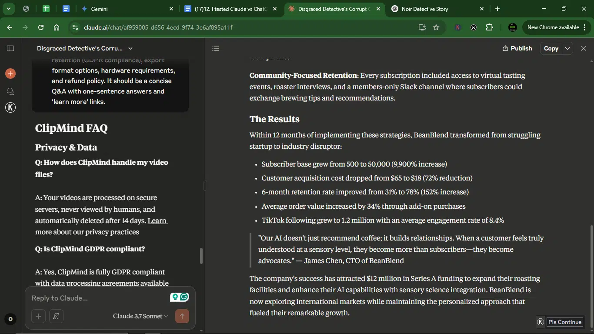The image size is (594, 334).
Task: Open the writing style quill icon
Action: click(x=56, y=316)
